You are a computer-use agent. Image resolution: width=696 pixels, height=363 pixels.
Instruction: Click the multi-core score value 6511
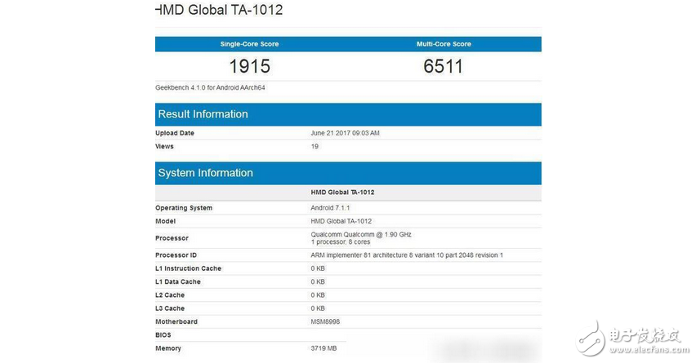[x=444, y=66]
